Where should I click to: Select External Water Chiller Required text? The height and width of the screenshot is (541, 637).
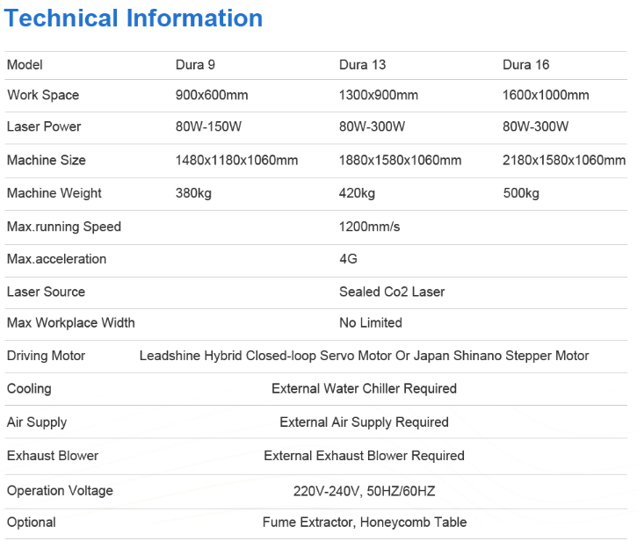[x=364, y=388]
